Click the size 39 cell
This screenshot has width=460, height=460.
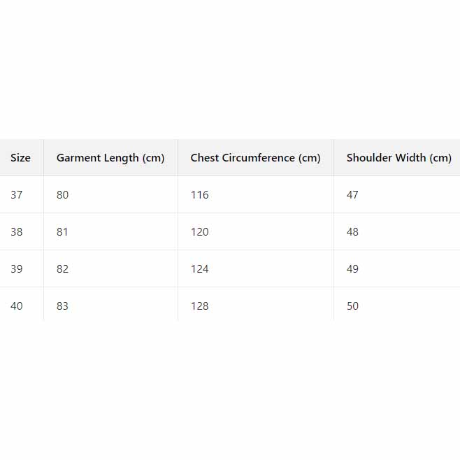click(17, 269)
